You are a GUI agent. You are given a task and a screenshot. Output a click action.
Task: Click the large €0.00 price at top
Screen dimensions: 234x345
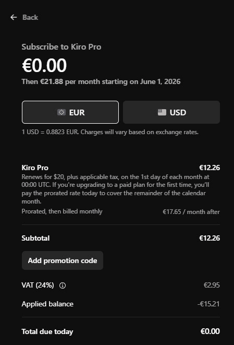coord(44,65)
